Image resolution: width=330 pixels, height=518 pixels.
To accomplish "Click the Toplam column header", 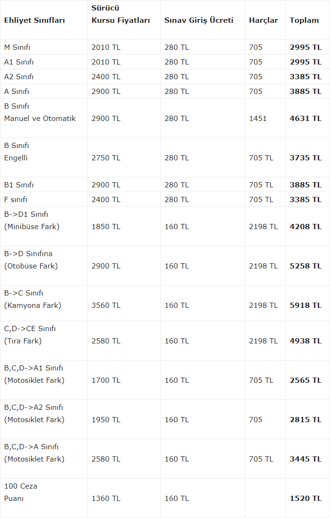I will (304, 20).
